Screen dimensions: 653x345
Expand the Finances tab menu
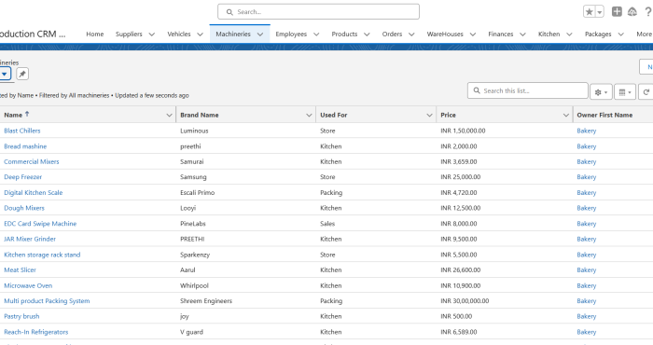[522, 34]
